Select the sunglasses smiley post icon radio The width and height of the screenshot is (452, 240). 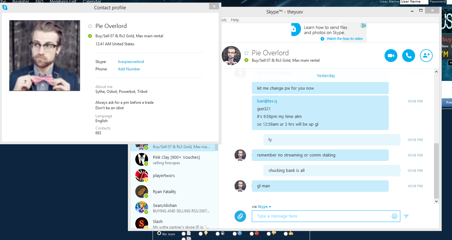coord(217,234)
